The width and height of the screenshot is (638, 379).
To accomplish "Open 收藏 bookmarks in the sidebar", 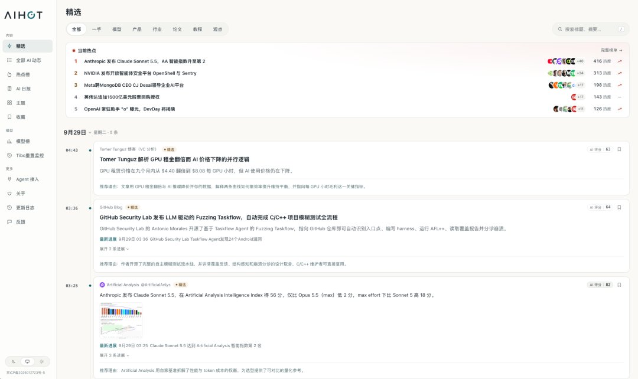I will coord(27,117).
